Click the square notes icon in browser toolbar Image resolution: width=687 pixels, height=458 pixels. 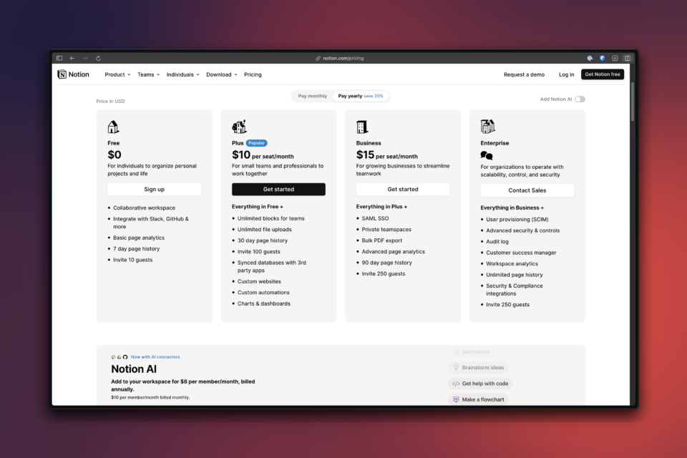[615, 58]
